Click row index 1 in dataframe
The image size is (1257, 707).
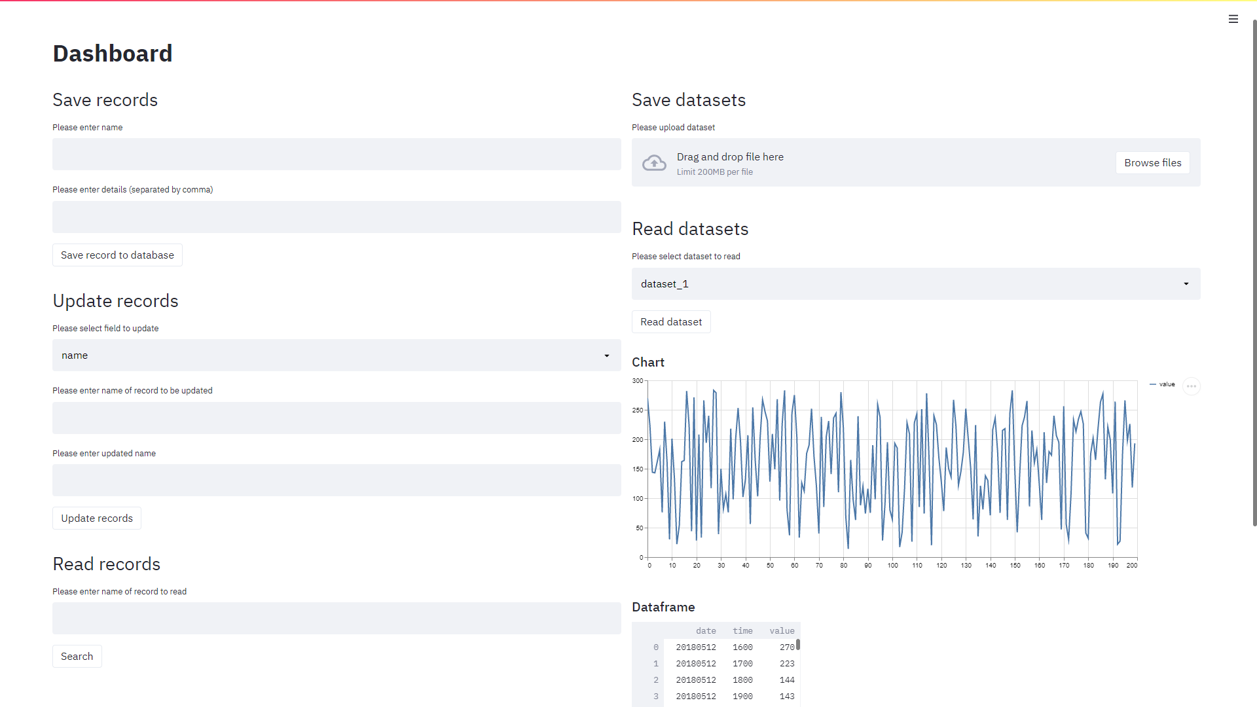648,664
